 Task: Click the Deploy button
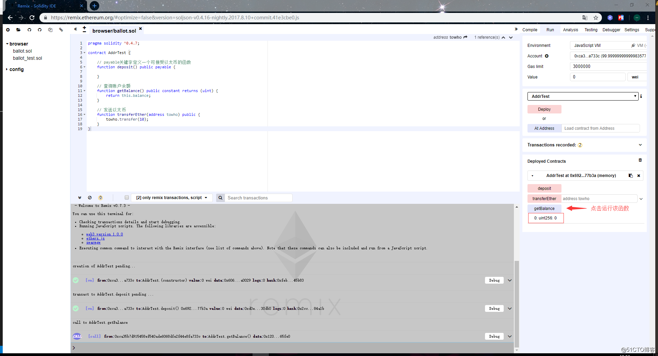(544, 109)
